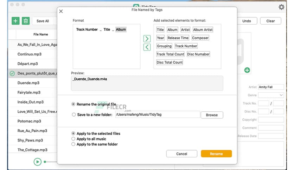This screenshot has width=294, height=170.
Task: Click the Artist field containing Amity Fall
Action: pyautogui.click(x=271, y=87)
